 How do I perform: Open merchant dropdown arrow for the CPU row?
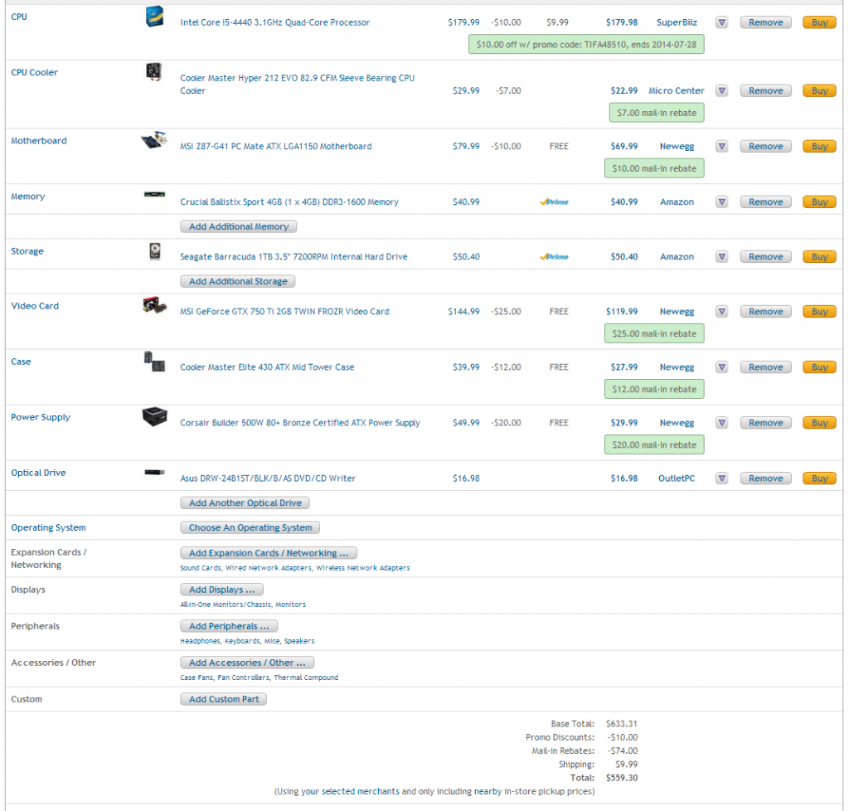[721, 22]
